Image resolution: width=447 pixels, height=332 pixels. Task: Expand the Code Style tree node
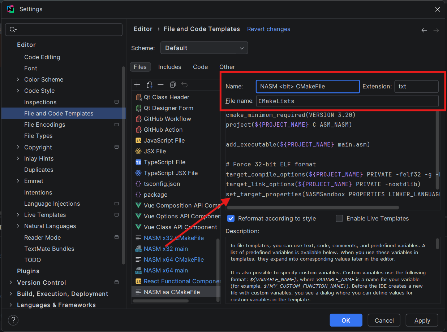(18, 91)
